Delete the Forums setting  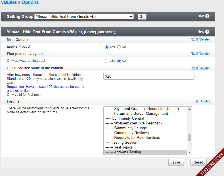(x=204, y=101)
